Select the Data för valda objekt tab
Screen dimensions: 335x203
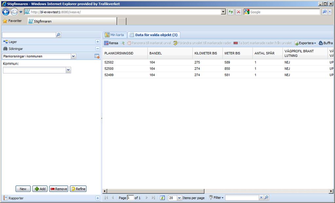[x=154, y=35]
